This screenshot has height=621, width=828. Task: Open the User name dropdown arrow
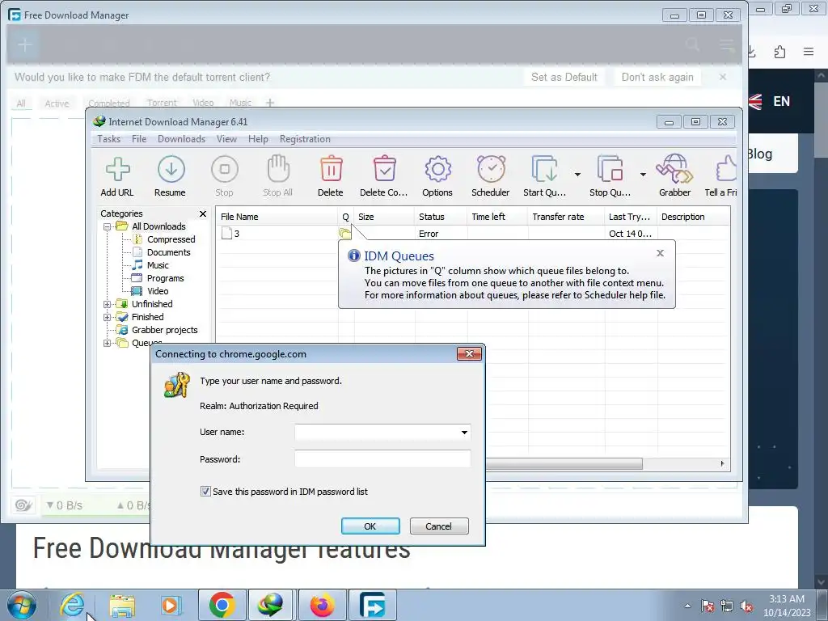(464, 433)
